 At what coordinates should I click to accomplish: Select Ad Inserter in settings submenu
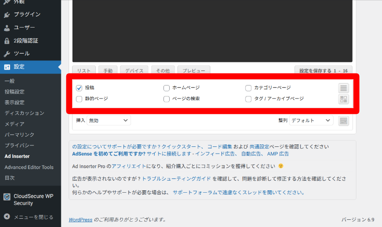point(17,156)
